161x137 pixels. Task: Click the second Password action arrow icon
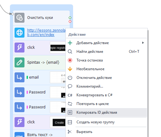(x=20, y=107)
